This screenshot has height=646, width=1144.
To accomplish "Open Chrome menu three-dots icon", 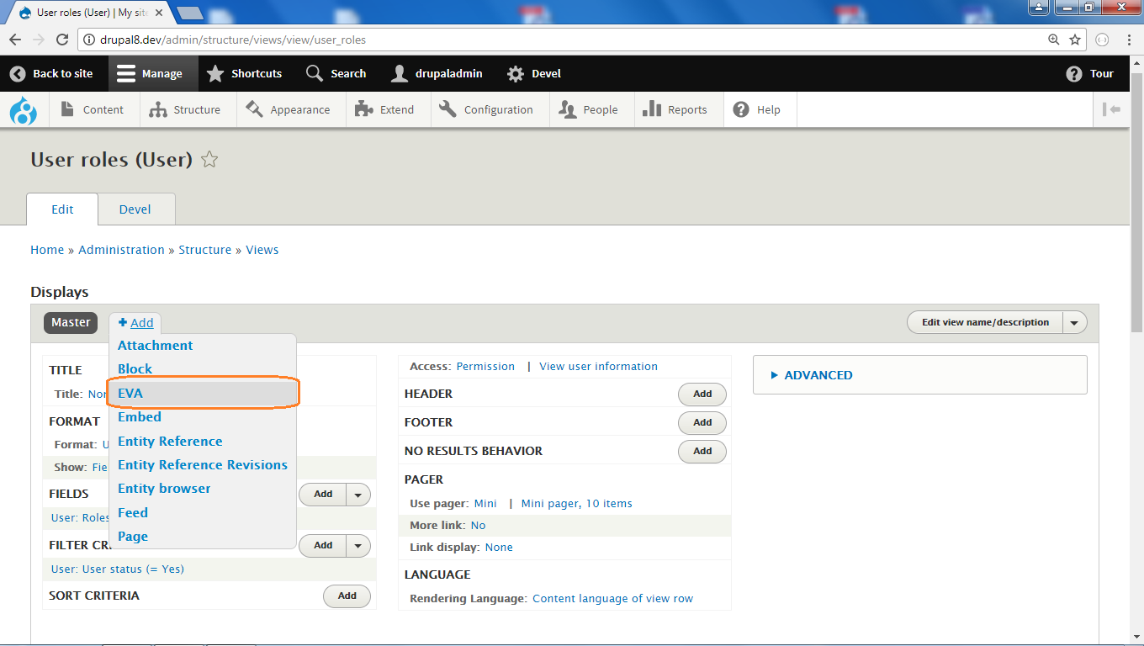I will tap(1129, 40).
